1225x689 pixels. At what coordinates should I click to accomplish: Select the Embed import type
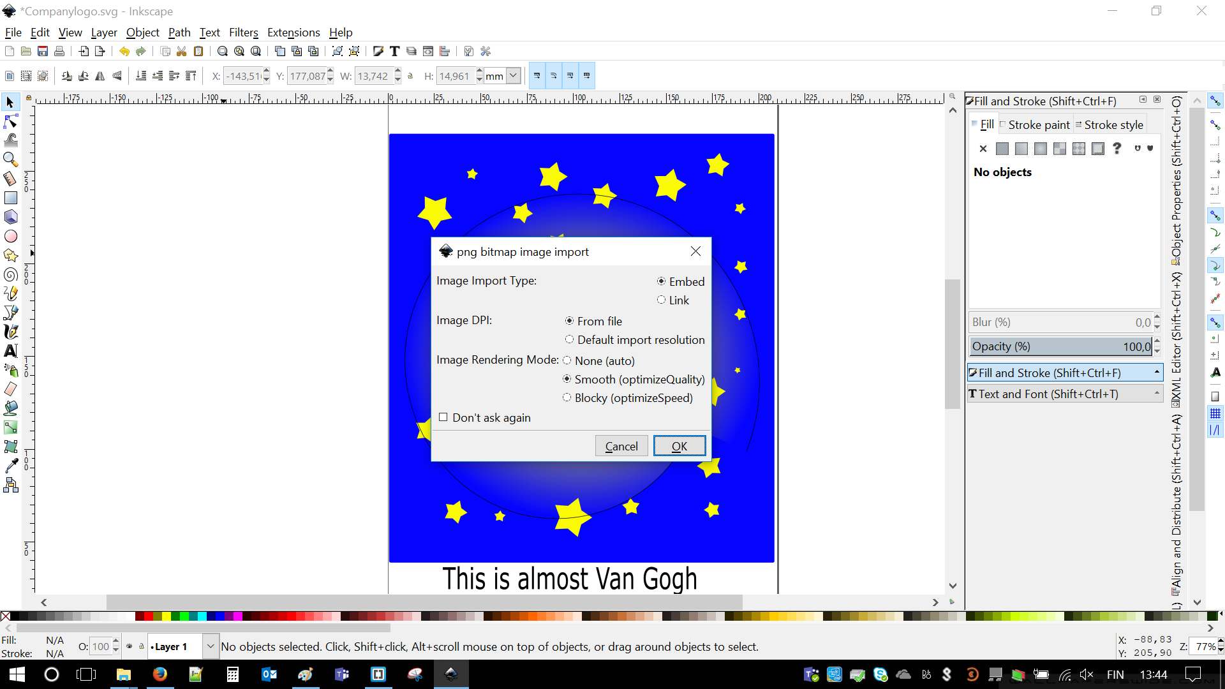680,281
